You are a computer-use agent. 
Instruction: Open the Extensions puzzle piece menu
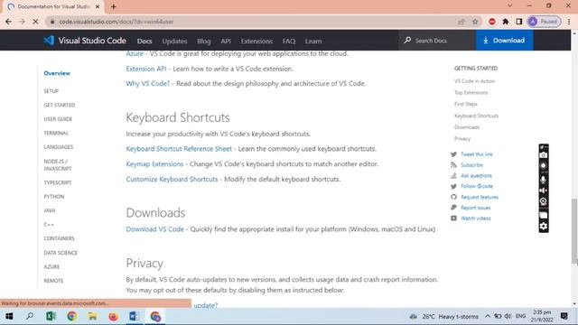(506, 22)
